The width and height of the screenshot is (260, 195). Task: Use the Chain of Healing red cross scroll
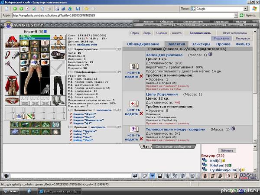coord(134,104)
